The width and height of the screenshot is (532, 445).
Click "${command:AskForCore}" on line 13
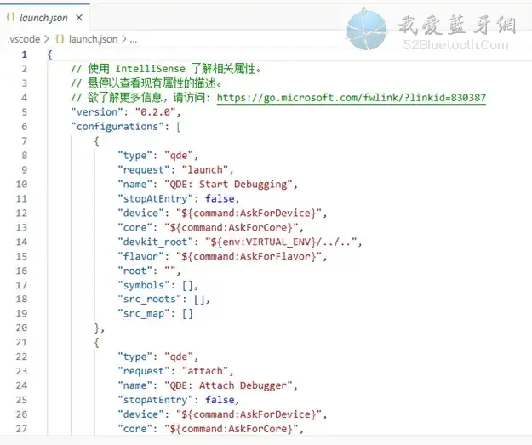click(232, 227)
